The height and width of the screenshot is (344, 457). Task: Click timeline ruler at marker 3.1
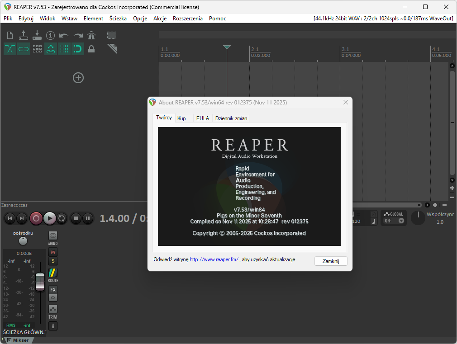[345, 49]
